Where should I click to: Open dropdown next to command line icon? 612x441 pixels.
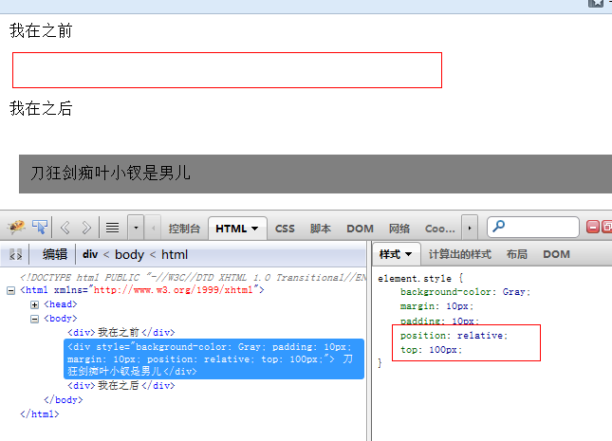(x=136, y=227)
